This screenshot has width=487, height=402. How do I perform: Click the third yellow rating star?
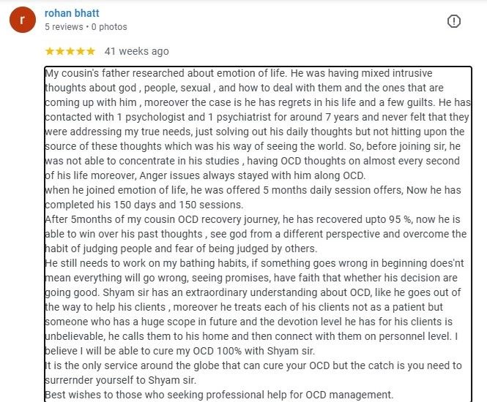70,51
